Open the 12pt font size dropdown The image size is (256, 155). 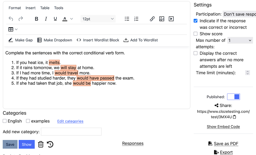[98, 19]
